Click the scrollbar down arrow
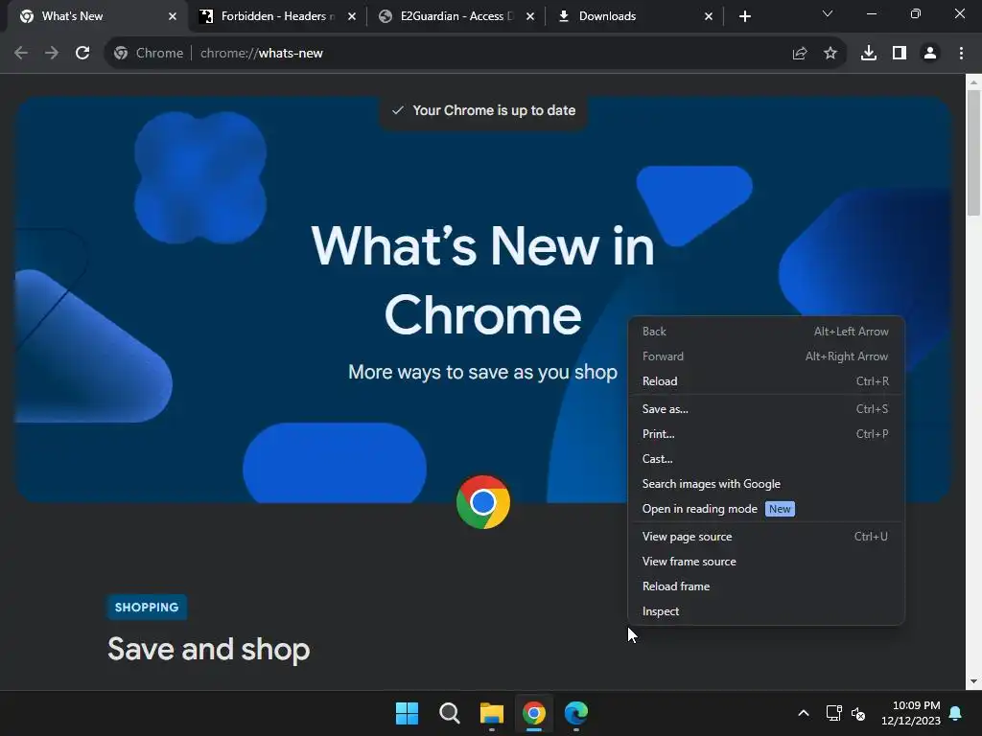Image resolution: width=982 pixels, height=736 pixels. tap(973, 681)
